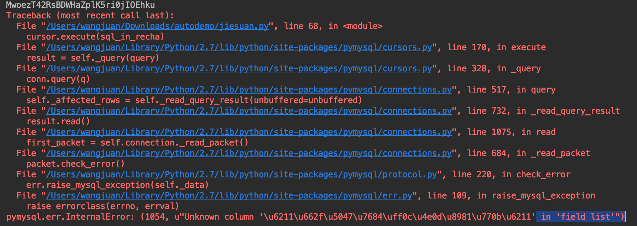Open connections.py link for line 1075
The width and height of the screenshot is (637, 226).
tap(249, 132)
